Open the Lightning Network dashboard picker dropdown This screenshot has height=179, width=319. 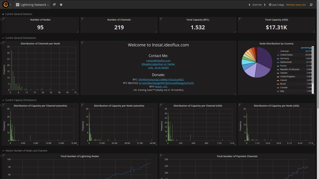(x=32, y=5)
